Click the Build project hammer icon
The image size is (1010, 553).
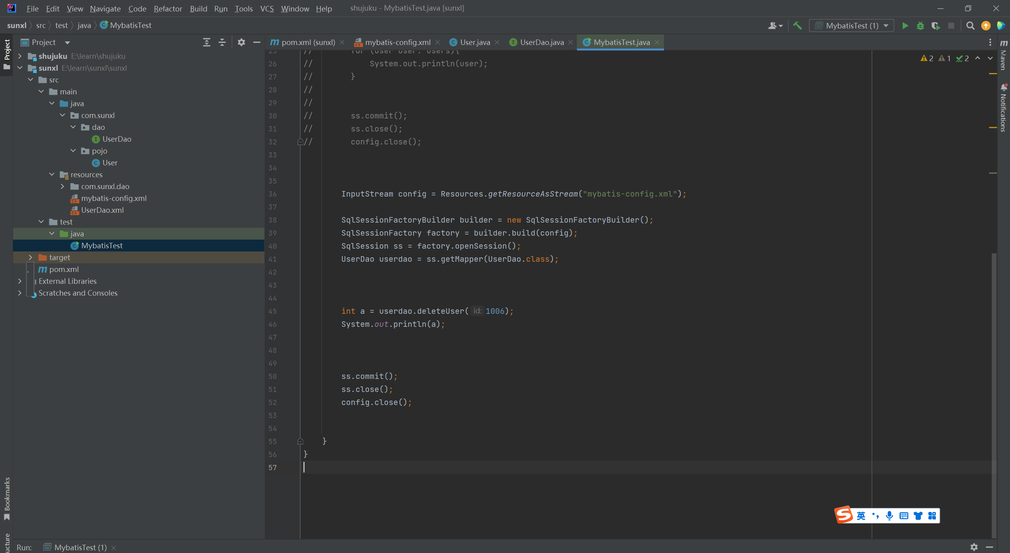coord(797,26)
